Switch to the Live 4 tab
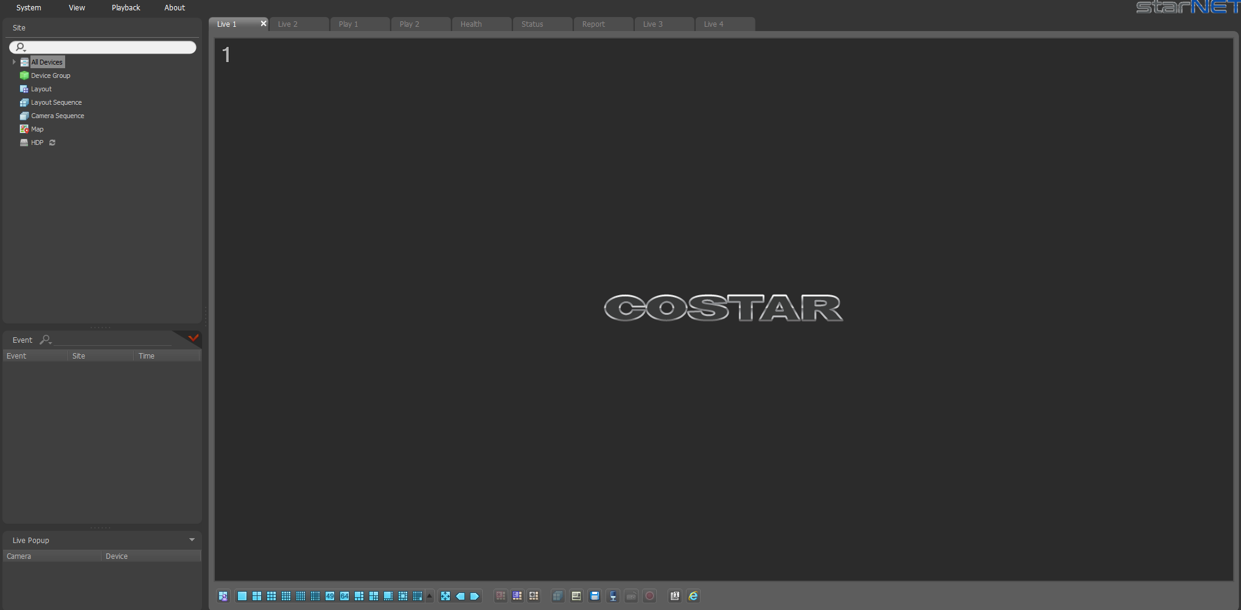The image size is (1241, 610). [x=725, y=24]
